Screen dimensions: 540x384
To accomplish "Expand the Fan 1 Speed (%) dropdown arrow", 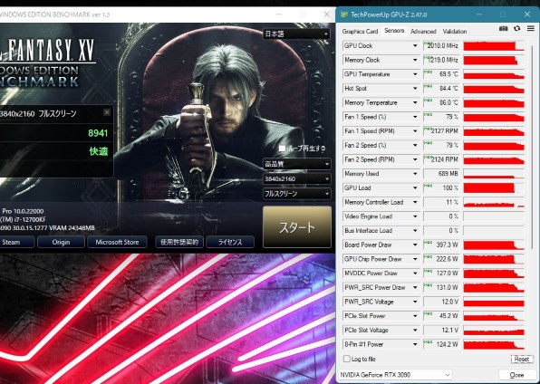I will pos(415,117).
